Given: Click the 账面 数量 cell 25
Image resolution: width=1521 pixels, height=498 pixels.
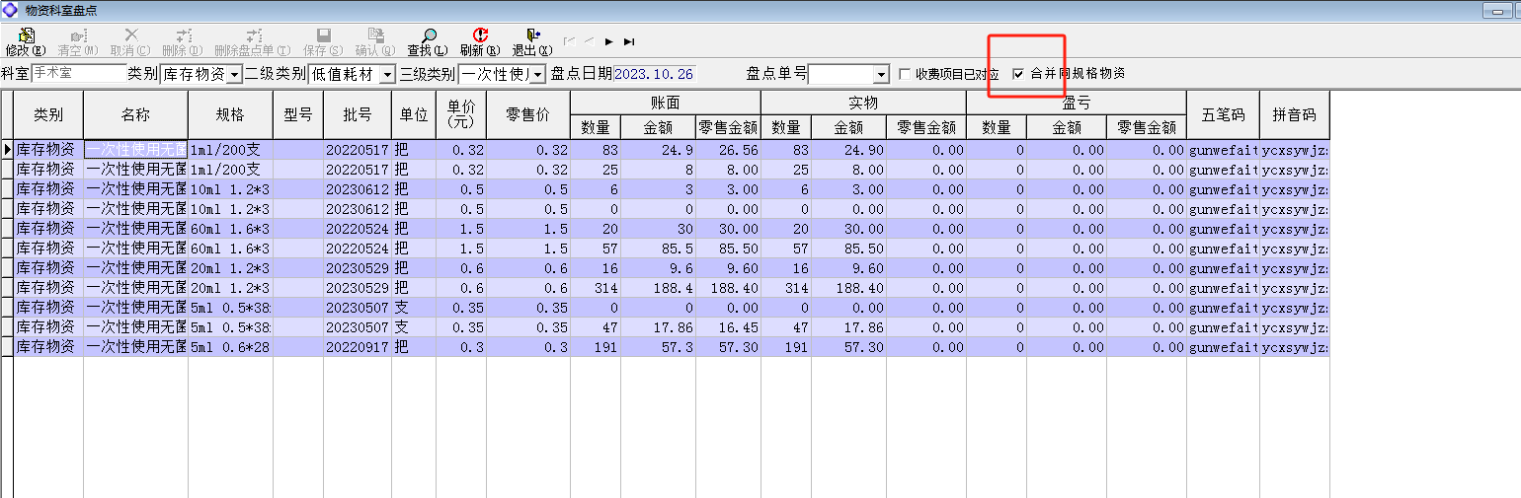Looking at the screenshot, I should 596,170.
